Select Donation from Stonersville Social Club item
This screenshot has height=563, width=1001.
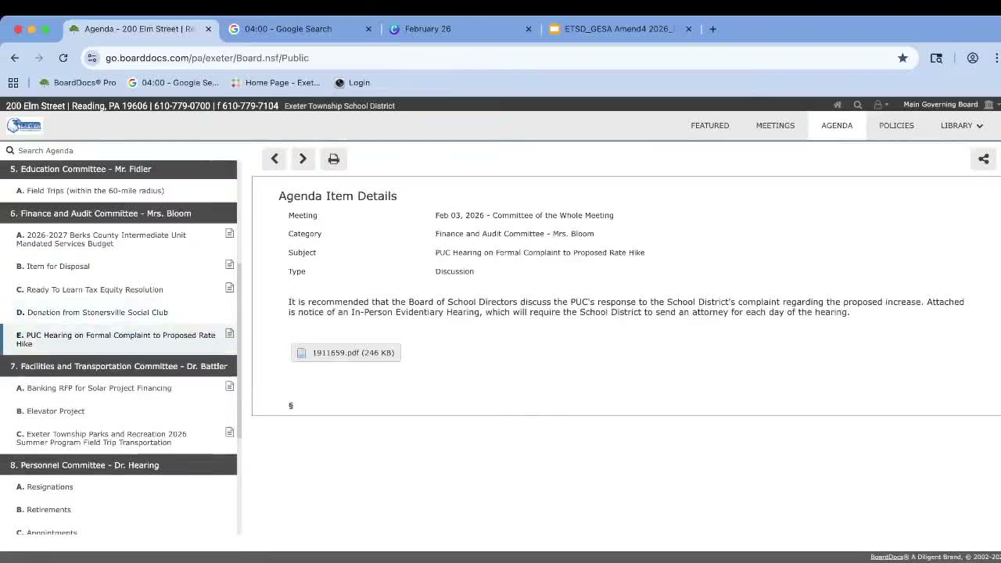(97, 312)
